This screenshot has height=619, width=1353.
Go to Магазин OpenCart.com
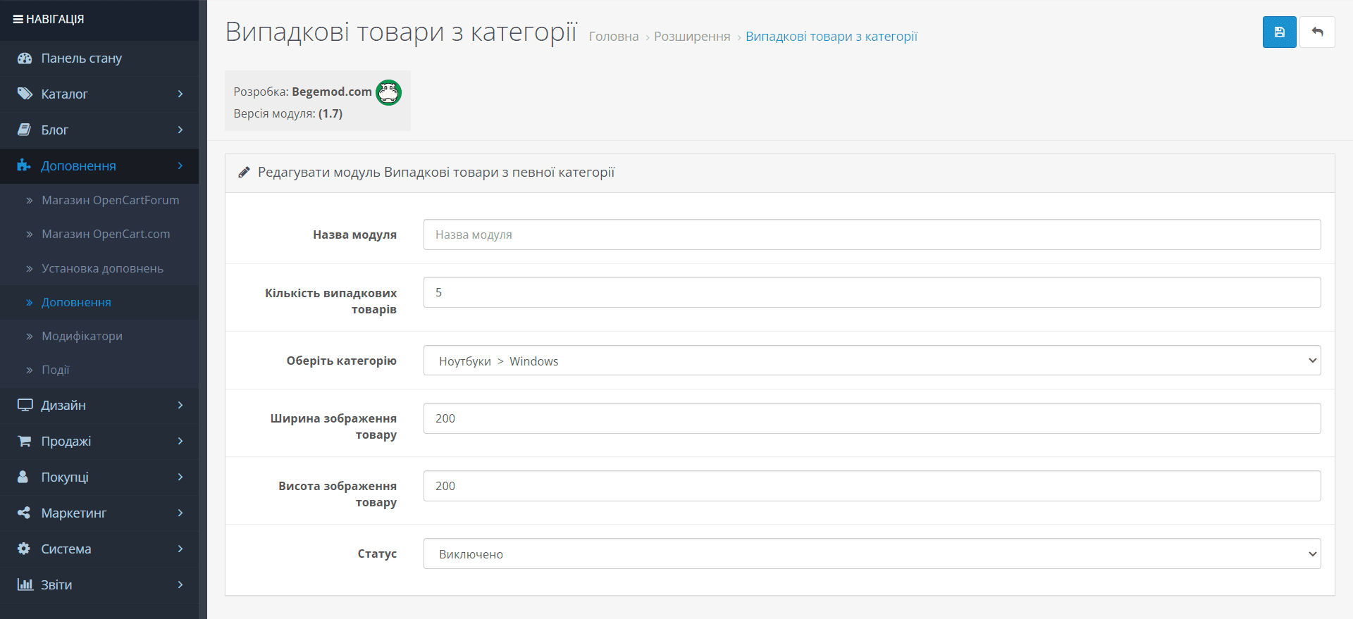[x=99, y=234]
